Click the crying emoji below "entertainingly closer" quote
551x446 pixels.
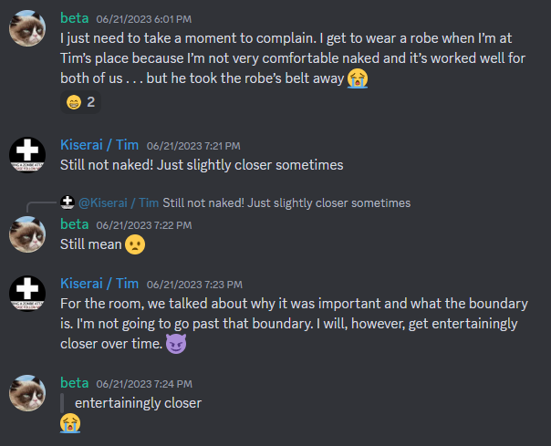tap(70, 423)
